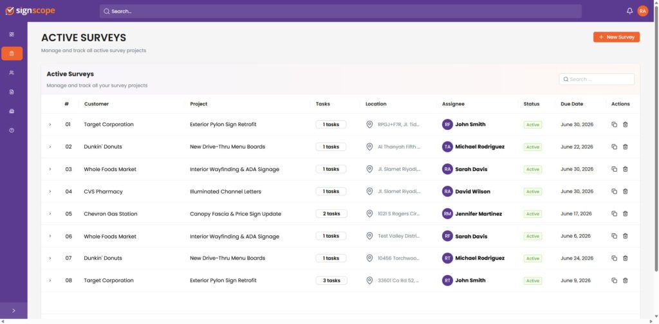Expand row 08 Target Corporation

[50, 280]
